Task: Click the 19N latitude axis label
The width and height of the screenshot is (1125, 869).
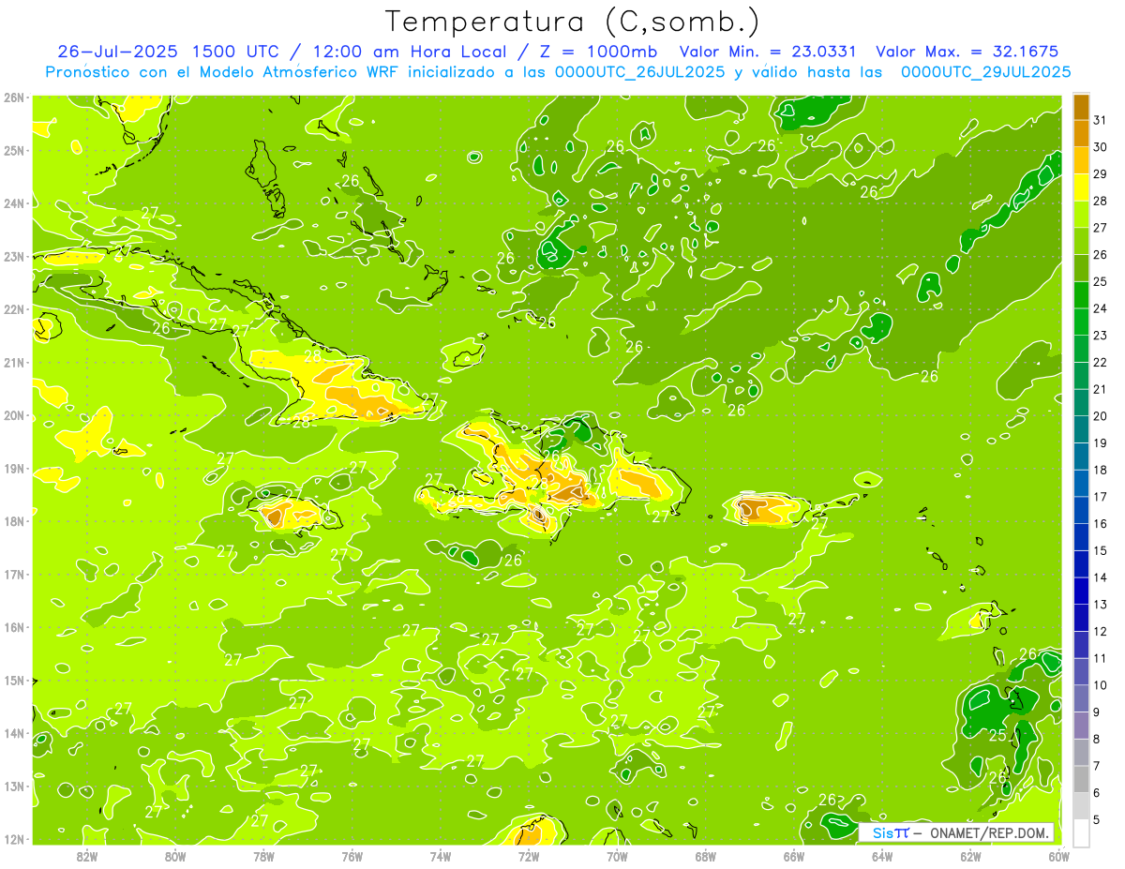Action: coord(13,469)
